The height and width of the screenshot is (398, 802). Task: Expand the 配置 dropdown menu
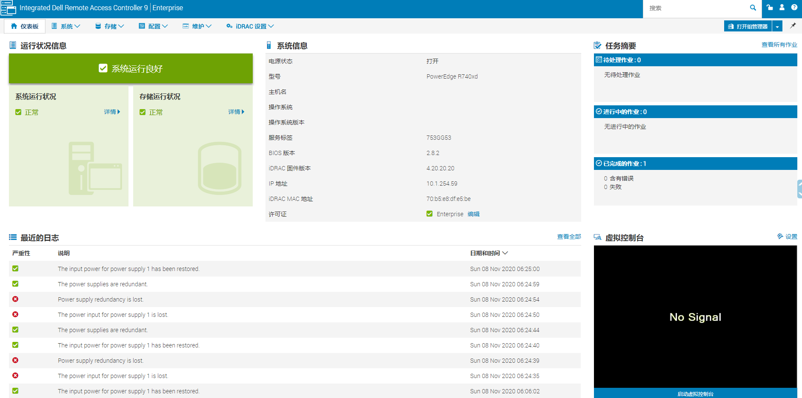point(153,26)
